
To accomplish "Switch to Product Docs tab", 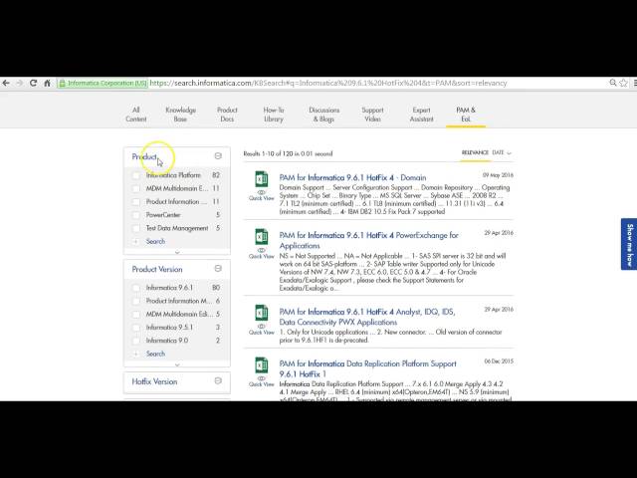I will (x=227, y=115).
